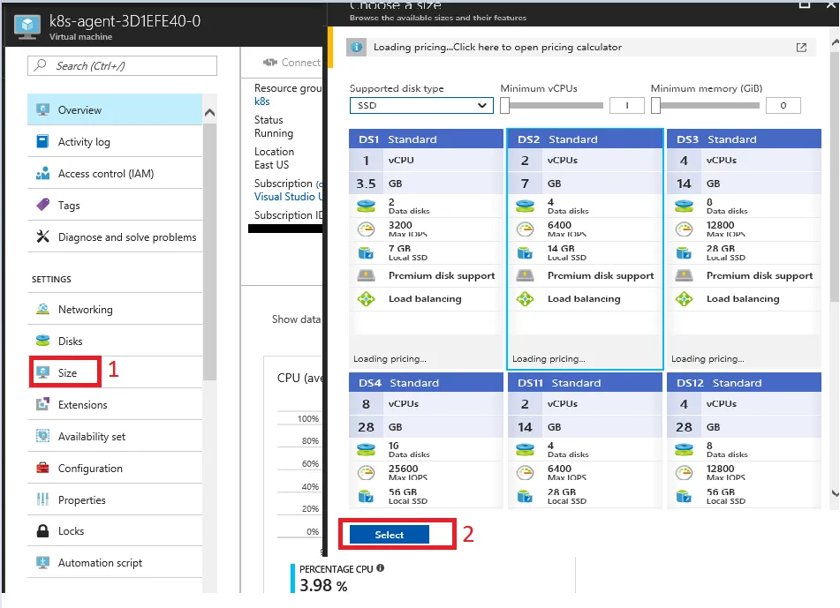Image resolution: width=840 pixels, height=608 pixels.
Task: Click the Connect button in VM toolbar
Action: [292, 63]
